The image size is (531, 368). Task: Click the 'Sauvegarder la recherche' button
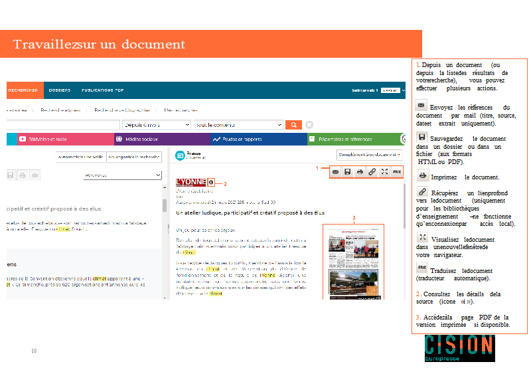point(135,157)
